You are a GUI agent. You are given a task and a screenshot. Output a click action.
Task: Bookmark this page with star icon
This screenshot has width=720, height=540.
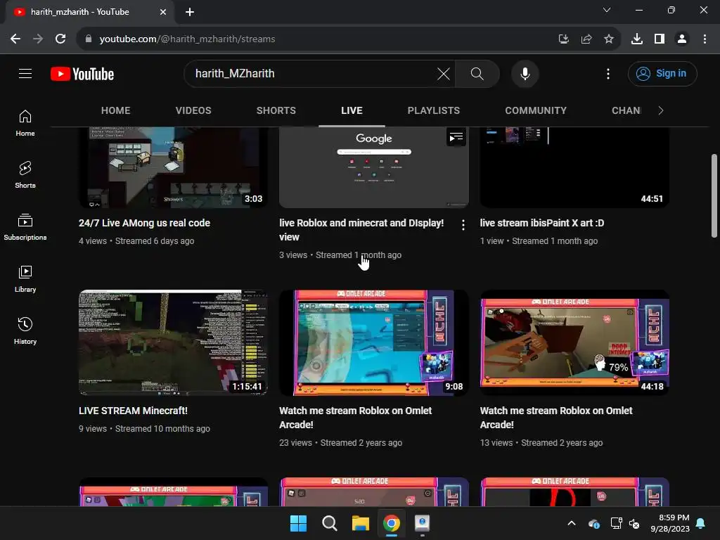(x=609, y=39)
